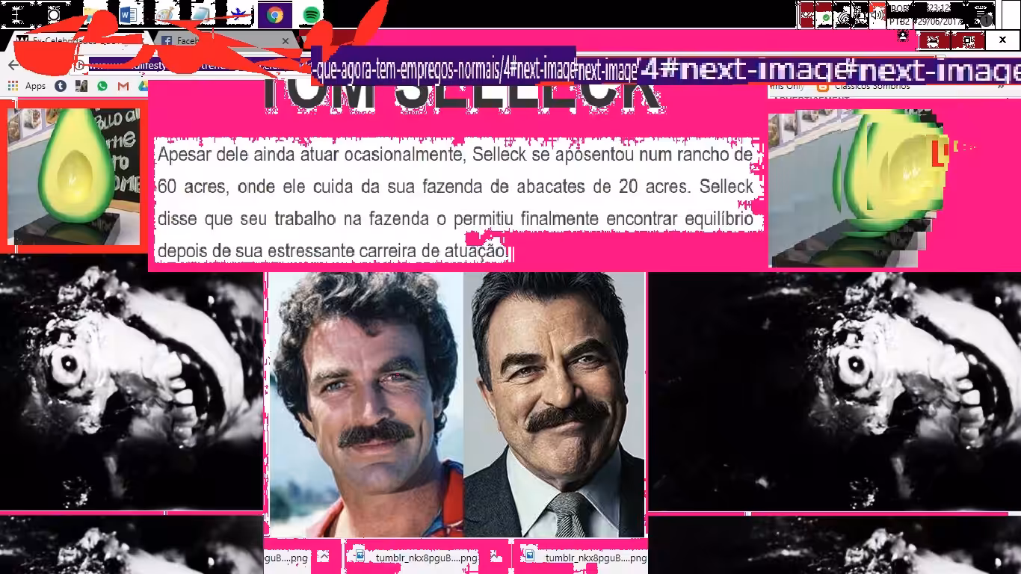Open the WhatsApp bookmark icon

point(102,86)
